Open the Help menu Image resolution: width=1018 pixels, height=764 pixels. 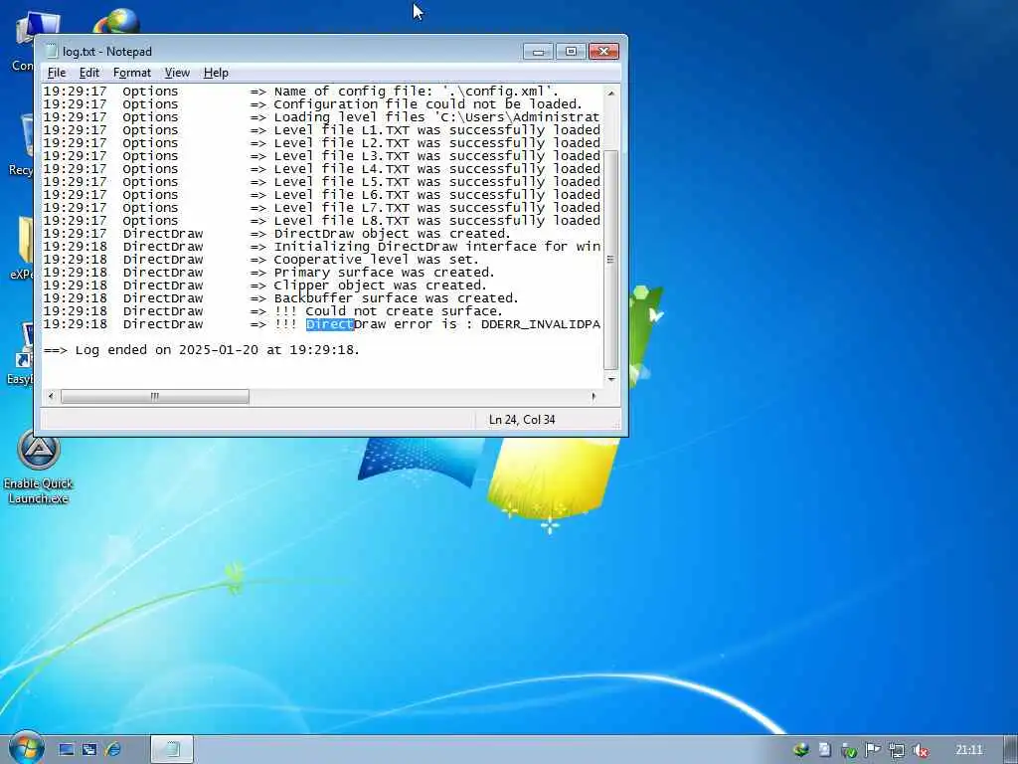click(x=216, y=73)
